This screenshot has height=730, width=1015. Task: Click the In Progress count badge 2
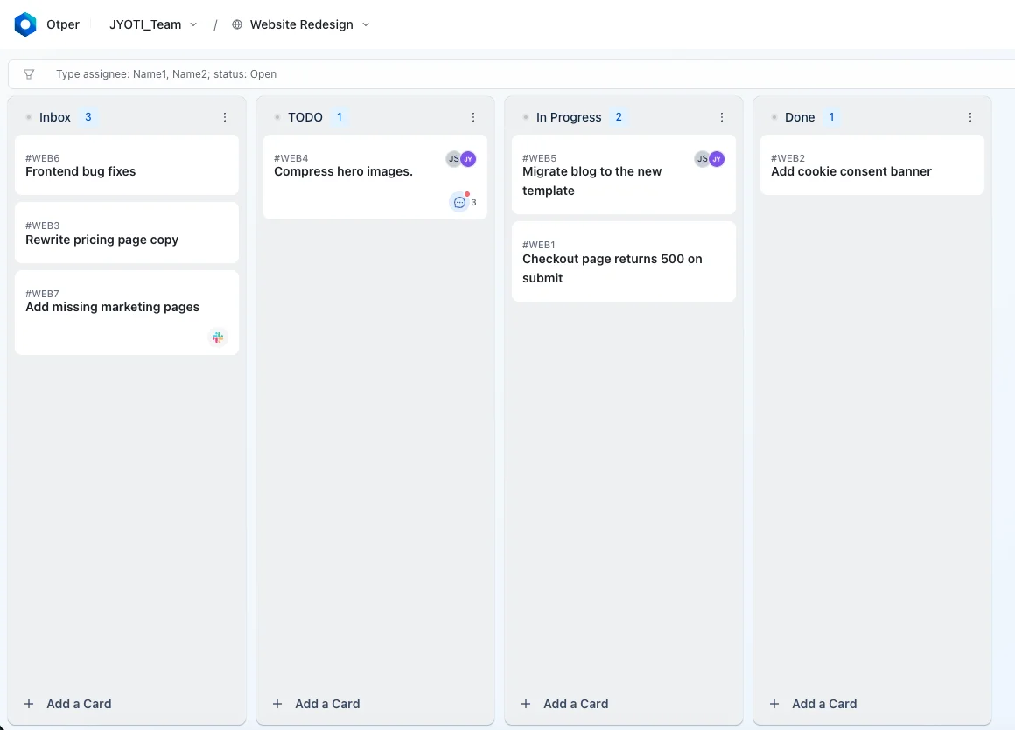(x=619, y=117)
